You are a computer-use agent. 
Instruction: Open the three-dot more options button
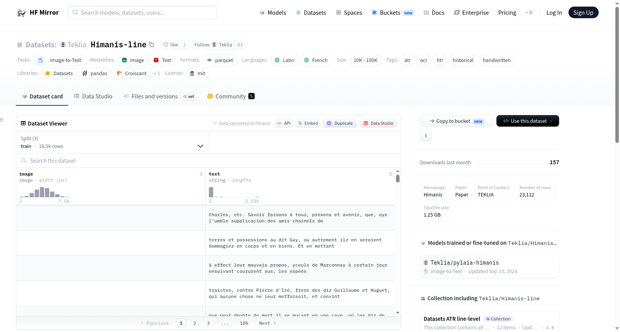tap(426, 136)
